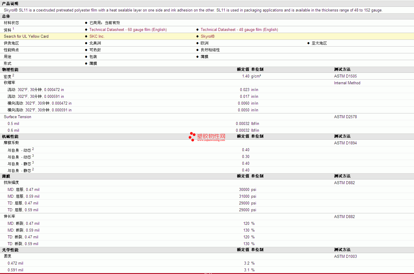Click the 物理性能 section header
This screenshot has height=274, width=414.
(10, 70)
